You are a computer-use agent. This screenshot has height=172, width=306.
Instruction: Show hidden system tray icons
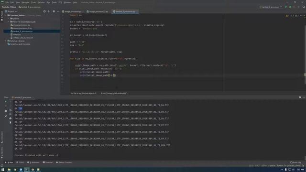coord(282,170)
